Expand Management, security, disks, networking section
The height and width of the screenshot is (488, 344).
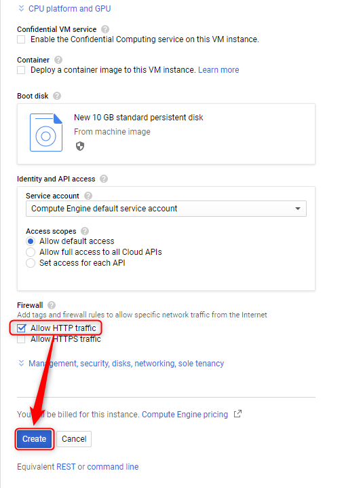[x=121, y=364]
